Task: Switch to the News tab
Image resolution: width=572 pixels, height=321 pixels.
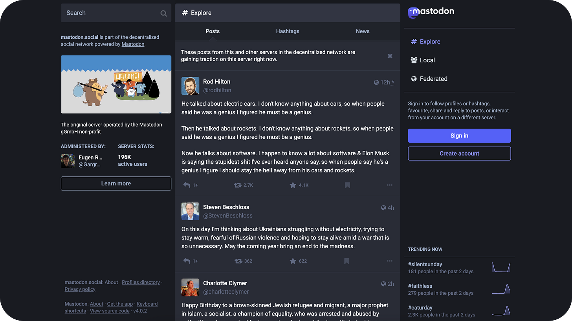Action: (x=362, y=31)
